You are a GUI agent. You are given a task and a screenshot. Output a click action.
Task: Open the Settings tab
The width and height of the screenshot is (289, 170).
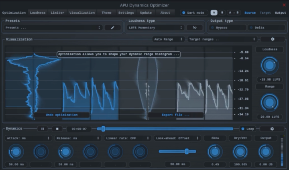(126, 13)
